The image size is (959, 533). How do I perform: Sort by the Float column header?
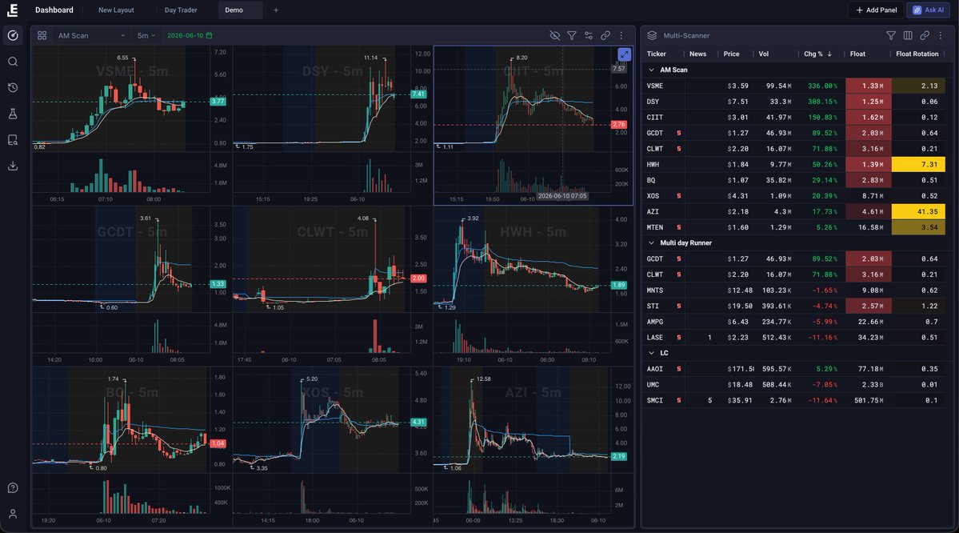pyautogui.click(x=857, y=54)
